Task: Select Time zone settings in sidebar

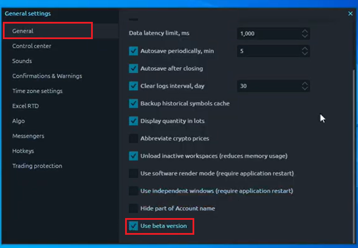Action: pyautogui.click(x=37, y=91)
